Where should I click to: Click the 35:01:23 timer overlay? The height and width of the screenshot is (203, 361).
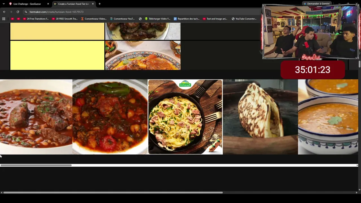pyautogui.click(x=312, y=70)
